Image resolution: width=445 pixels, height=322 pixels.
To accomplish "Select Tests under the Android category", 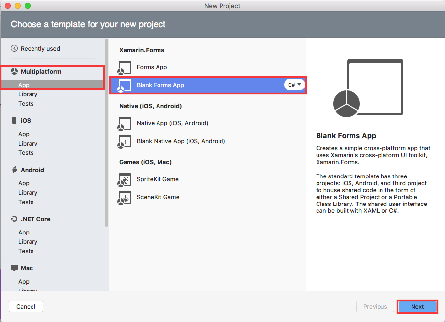I will pyautogui.click(x=26, y=202).
